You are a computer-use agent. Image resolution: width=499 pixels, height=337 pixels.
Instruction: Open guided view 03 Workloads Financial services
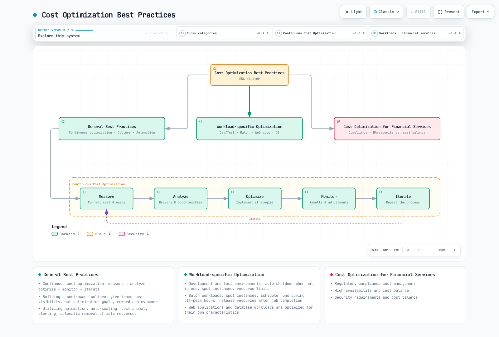[x=416, y=33]
